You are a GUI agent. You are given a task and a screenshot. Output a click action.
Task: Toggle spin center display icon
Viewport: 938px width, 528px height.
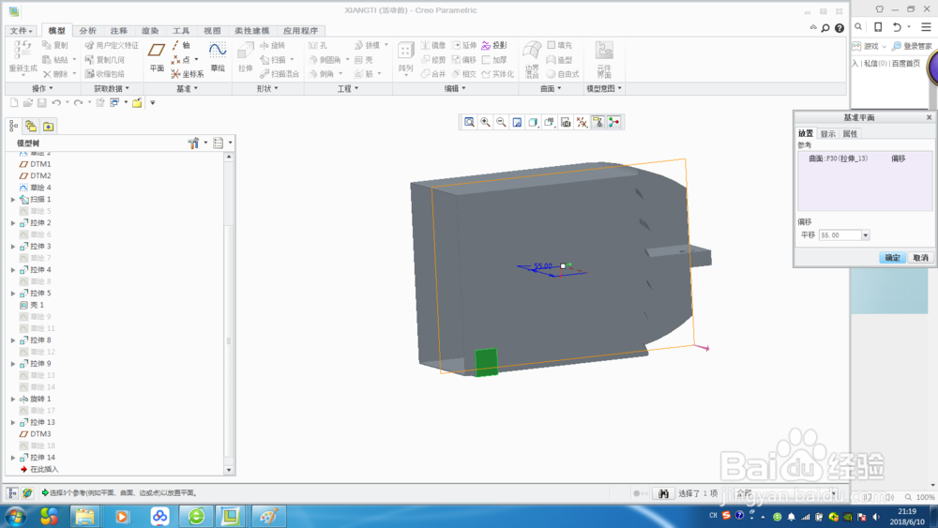pos(613,123)
